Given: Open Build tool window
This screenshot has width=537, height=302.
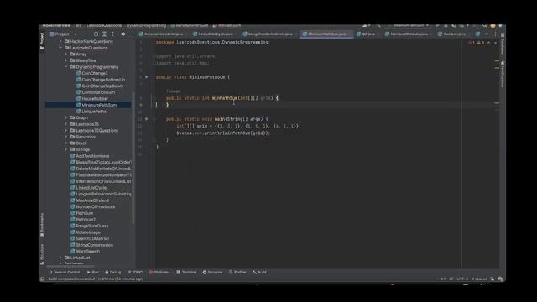Looking at the screenshot, I should point(259,272).
